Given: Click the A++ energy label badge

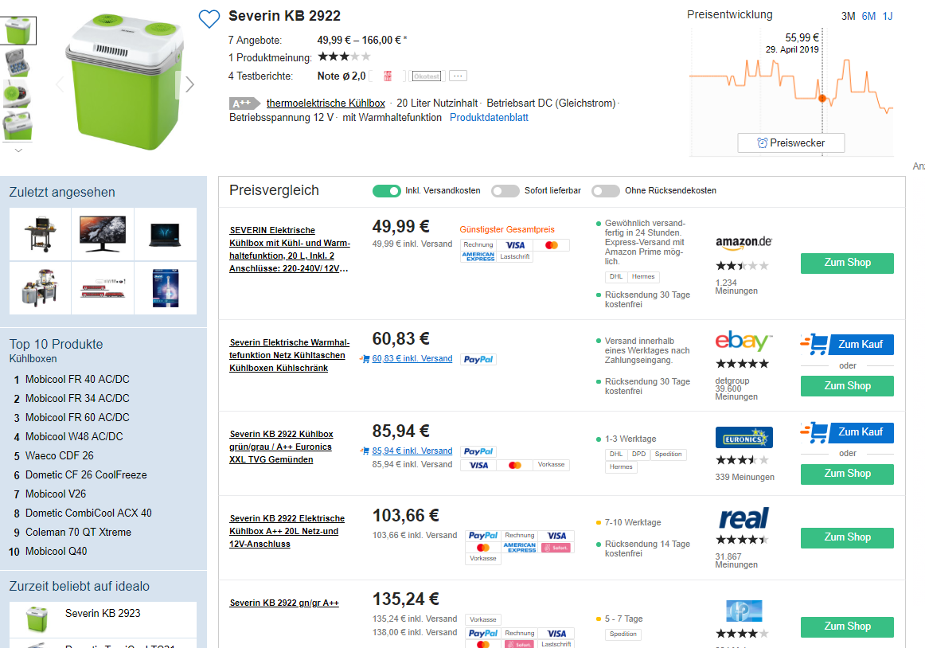Looking at the screenshot, I should (244, 103).
